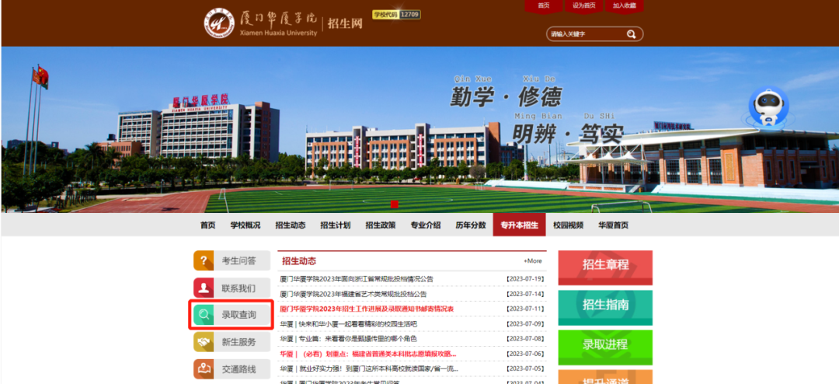
Task: Click the 联系我们 person icon
Action: coord(204,288)
